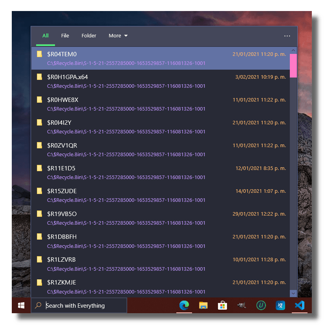Open GIMP from the taskbar
The image size is (324, 325).
pos(242,305)
